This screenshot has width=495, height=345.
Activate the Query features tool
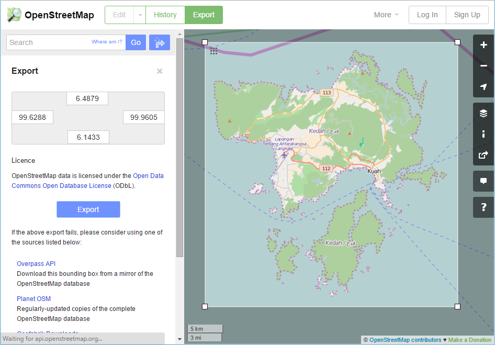(483, 207)
